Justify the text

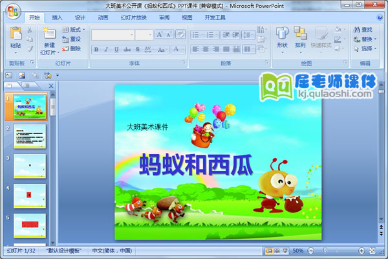tap(226, 49)
